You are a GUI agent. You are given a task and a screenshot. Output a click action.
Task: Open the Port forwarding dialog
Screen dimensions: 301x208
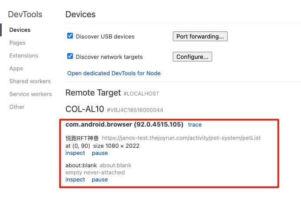[x=200, y=36]
